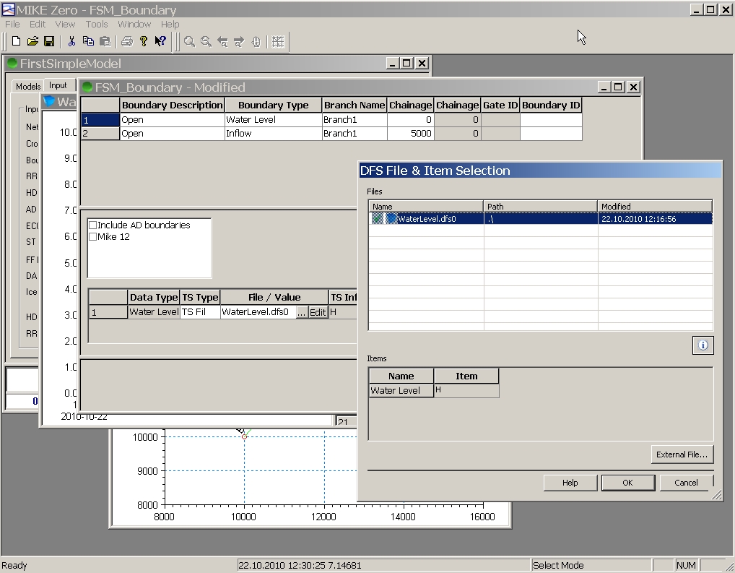Click the New file toolbar icon
This screenshot has height=573, width=735.
coord(16,42)
